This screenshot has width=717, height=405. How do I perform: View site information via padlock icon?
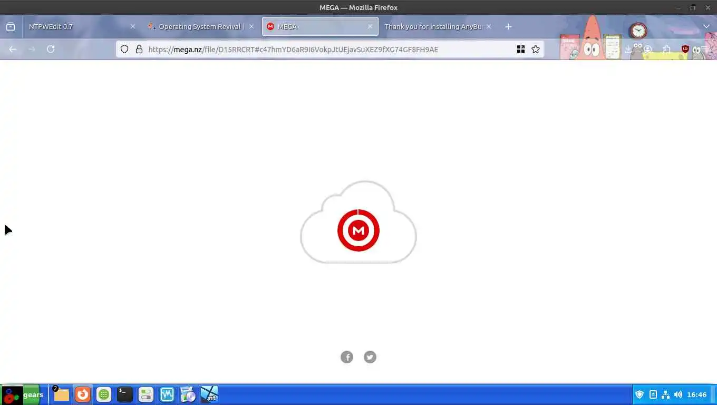pyautogui.click(x=139, y=49)
